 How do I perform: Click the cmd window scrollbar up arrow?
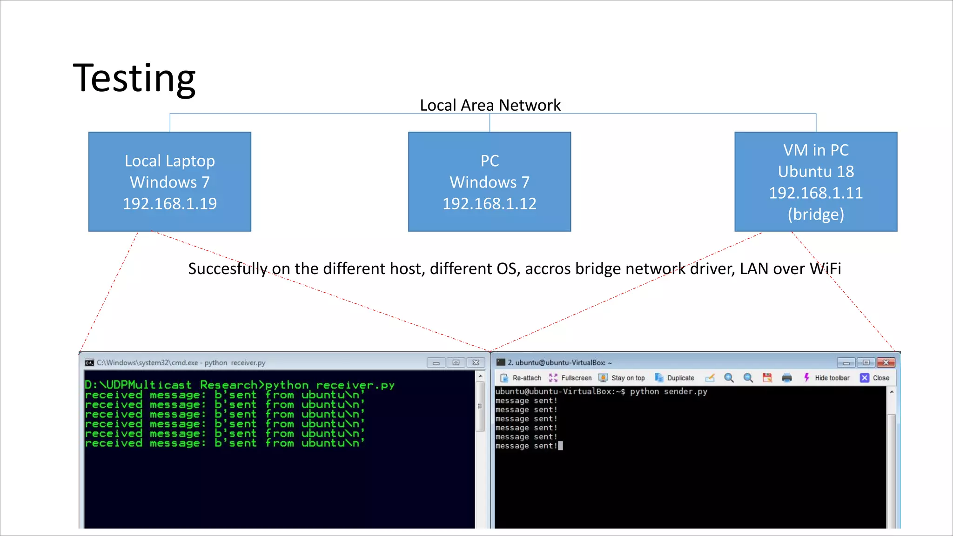[480, 376]
